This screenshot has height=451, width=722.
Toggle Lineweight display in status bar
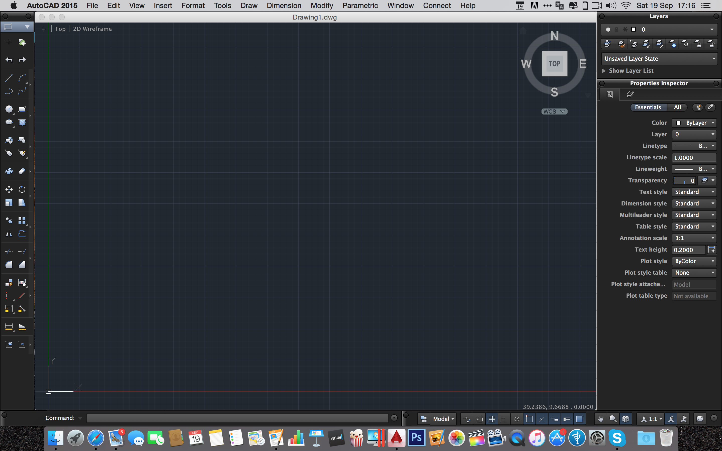click(x=567, y=419)
